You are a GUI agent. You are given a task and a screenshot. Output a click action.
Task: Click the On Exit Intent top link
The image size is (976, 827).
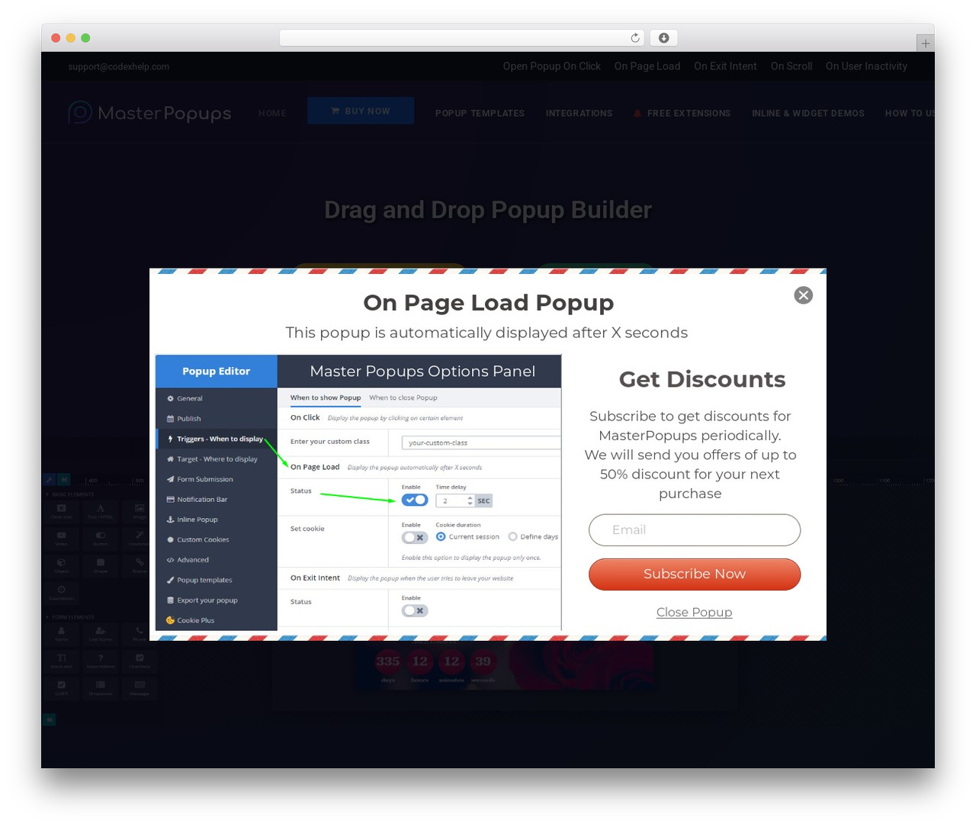725,66
